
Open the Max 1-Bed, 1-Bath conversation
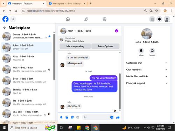point(26,70)
